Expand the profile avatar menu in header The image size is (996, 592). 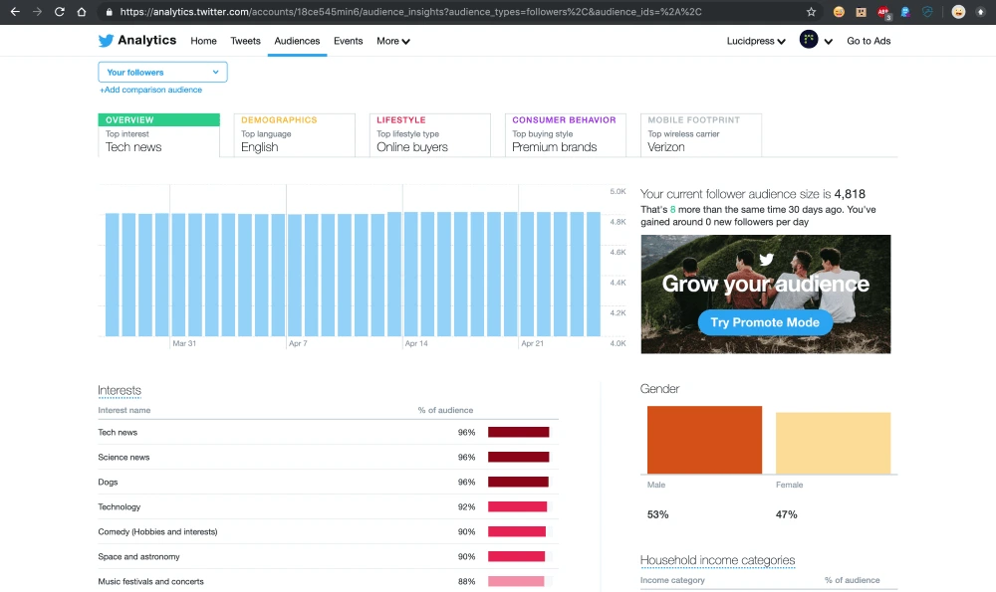tap(816, 41)
